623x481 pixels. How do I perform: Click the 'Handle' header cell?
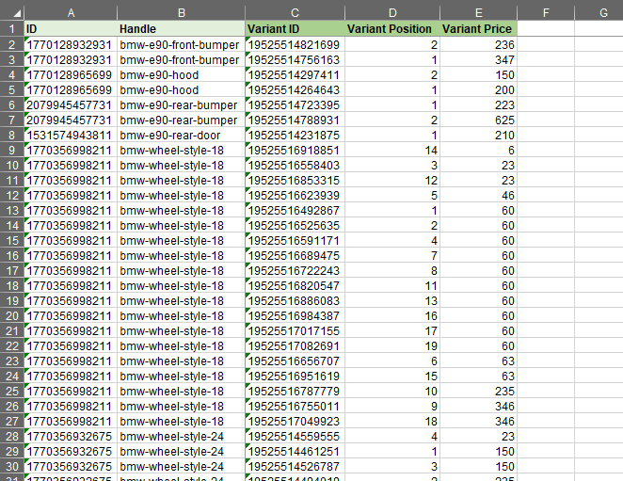tap(182, 28)
